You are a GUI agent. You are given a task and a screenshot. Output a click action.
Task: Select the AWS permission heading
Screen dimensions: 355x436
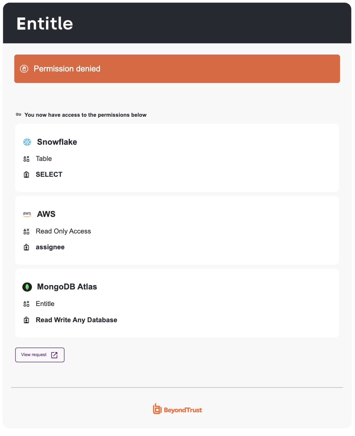46,214
